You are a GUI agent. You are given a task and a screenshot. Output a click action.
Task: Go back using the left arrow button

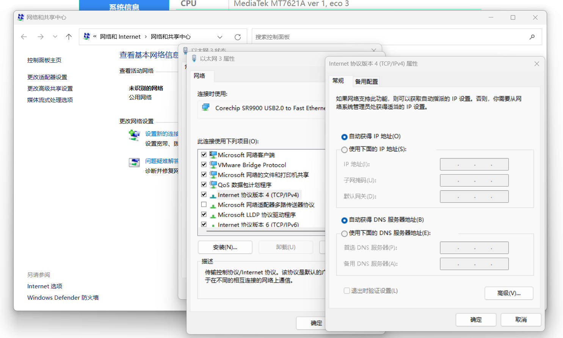pos(24,37)
